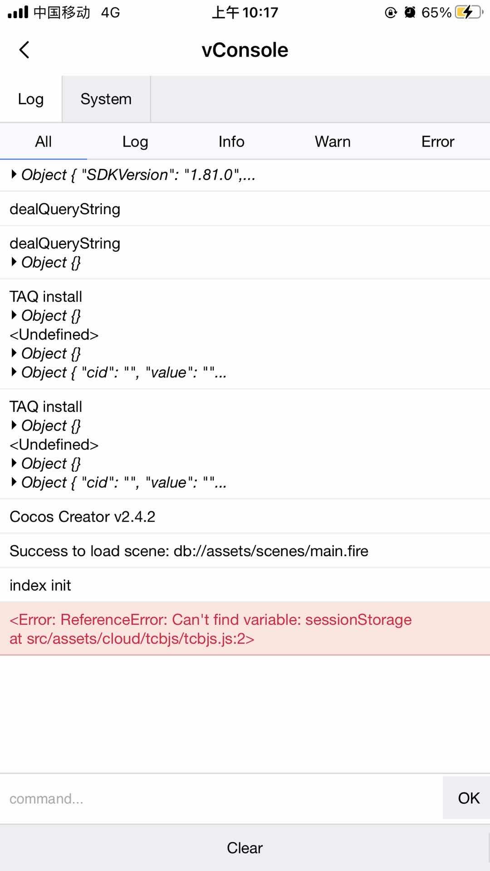The width and height of the screenshot is (490, 871).
Task: Select the All filter tab
Action: pos(44,142)
